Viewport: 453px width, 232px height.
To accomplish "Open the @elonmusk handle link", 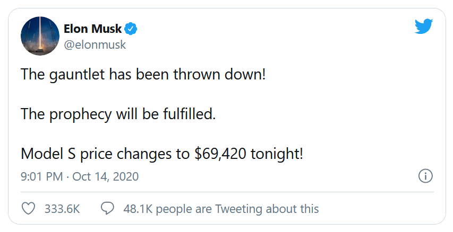I will (95, 44).
